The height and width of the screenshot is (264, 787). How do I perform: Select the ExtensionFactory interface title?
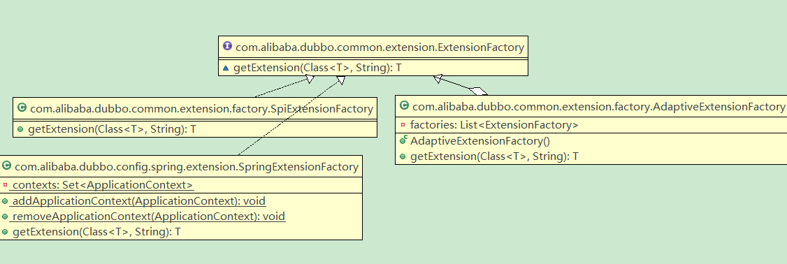click(x=380, y=47)
